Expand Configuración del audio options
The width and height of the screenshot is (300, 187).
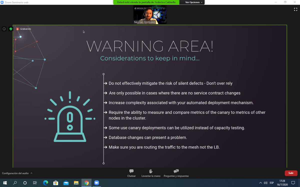pyautogui.click(x=31, y=173)
